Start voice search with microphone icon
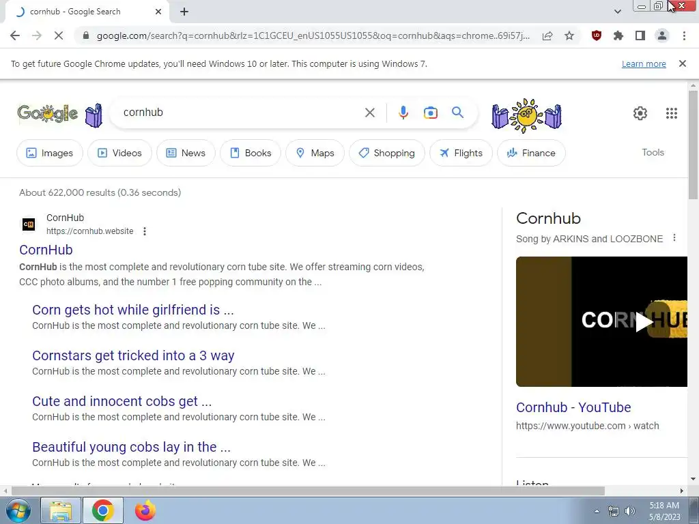 pos(403,113)
